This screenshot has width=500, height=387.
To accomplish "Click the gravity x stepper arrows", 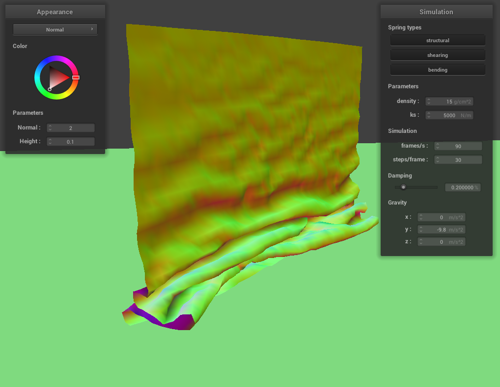I will click(x=421, y=217).
